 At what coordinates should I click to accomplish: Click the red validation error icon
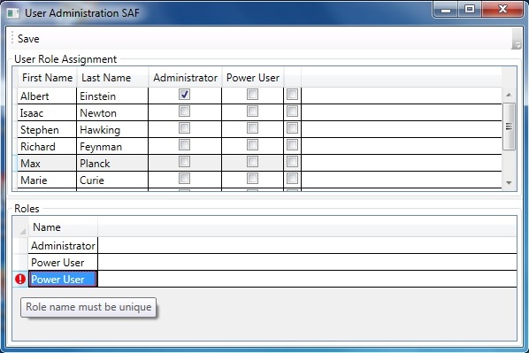[20, 279]
